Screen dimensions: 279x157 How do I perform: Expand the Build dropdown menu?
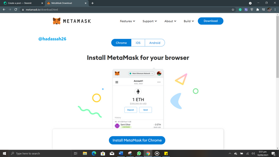tap(189, 21)
